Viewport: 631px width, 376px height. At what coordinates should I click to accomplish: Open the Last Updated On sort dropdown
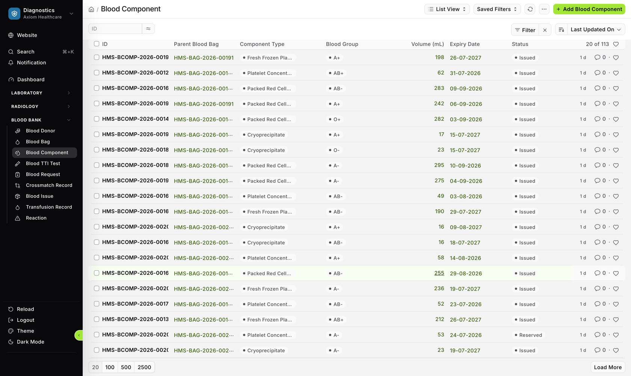point(596,30)
